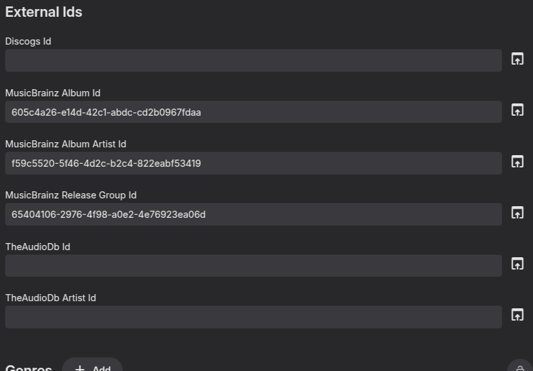Open MusicBrainz Release Group Id link icon
This screenshot has width=533, height=371.
(517, 213)
